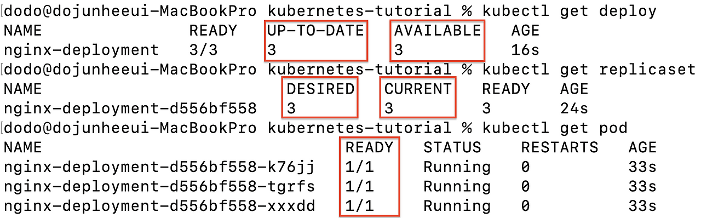Click the NAME header in deploy output
Image resolution: width=701 pixels, height=218 pixels.
click(22, 30)
